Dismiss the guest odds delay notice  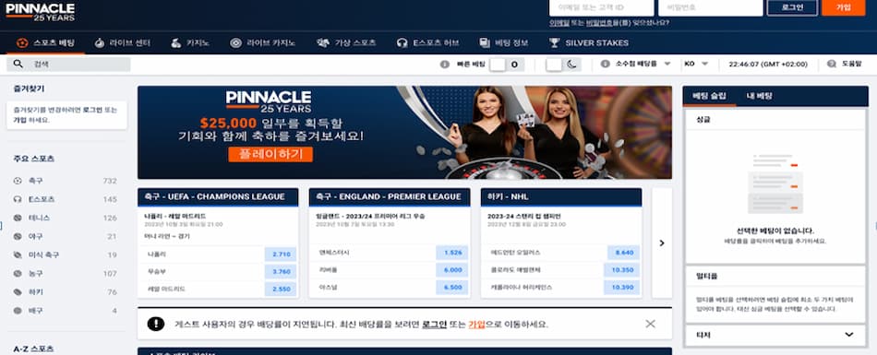(650, 324)
